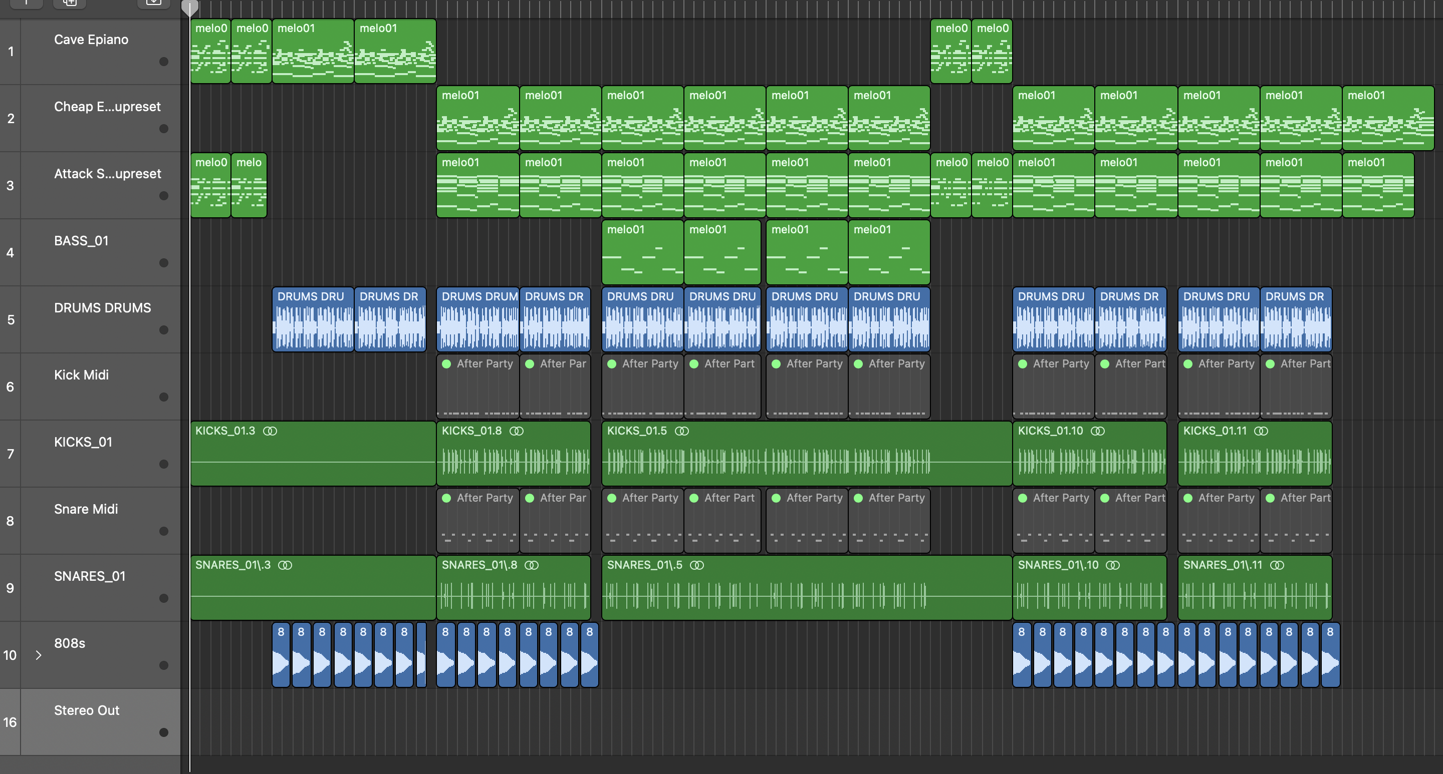This screenshot has height=774, width=1443.
Task: Select the first melo01 region on BASS_01 track
Action: click(x=642, y=252)
